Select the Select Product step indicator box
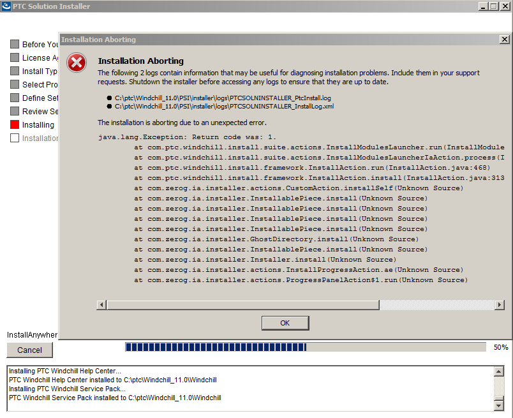Image resolution: width=513 pixels, height=418 pixels. click(x=15, y=84)
